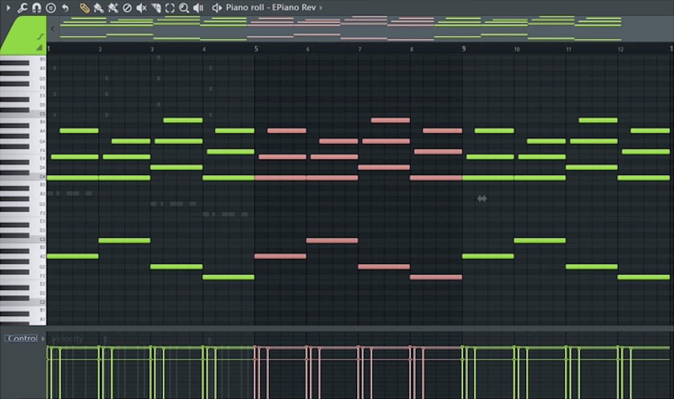The image size is (674, 399).
Task: Activate the marquee Select tool
Action: (x=170, y=8)
